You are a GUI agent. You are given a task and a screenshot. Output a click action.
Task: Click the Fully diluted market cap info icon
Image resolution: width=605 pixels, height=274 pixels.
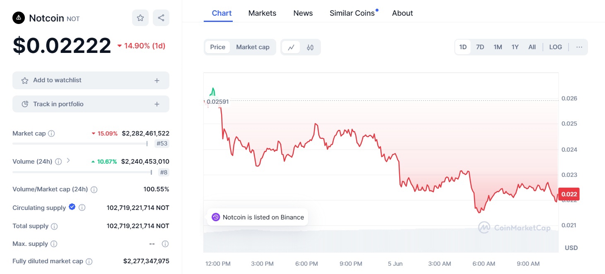click(89, 261)
